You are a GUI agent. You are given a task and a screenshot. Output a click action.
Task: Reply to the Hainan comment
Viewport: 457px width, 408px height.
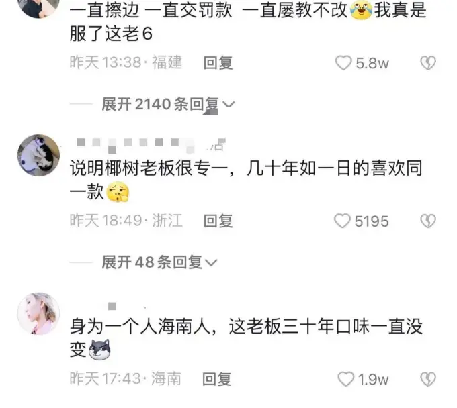[x=216, y=379]
